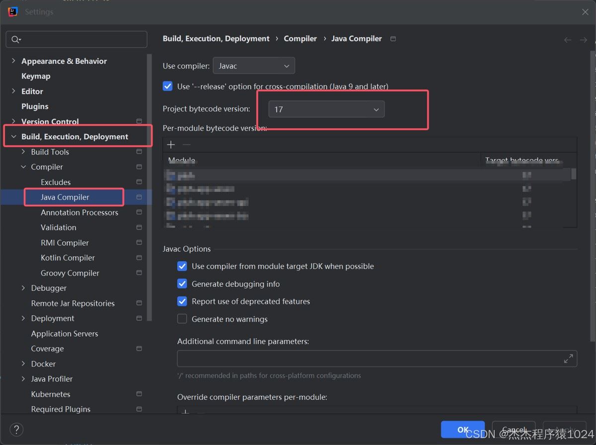Expand the Appearance & Behavior section
The height and width of the screenshot is (445, 596).
click(x=13, y=61)
